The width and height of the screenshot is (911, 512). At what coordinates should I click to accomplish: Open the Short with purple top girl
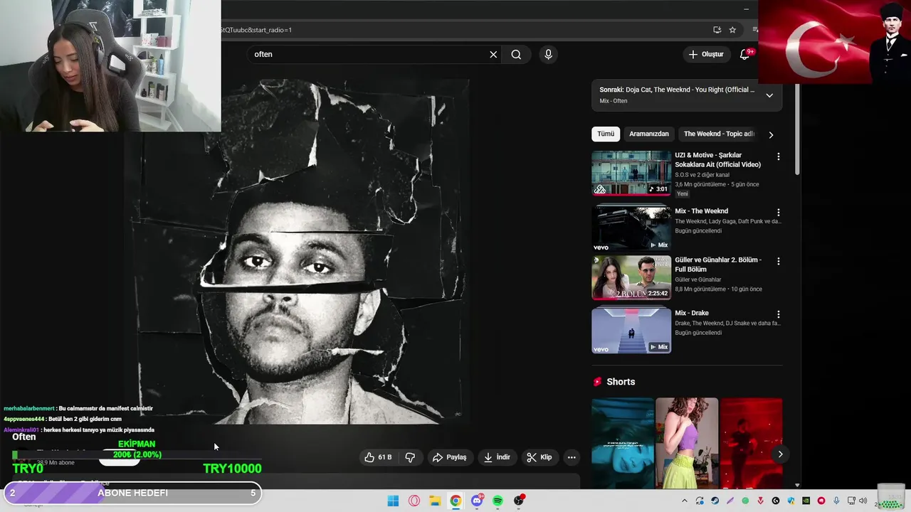(x=687, y=443)
